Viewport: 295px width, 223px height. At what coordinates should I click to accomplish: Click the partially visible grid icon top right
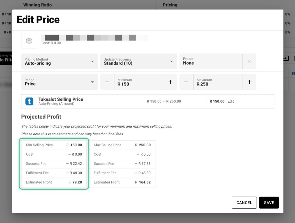point(294,58)
